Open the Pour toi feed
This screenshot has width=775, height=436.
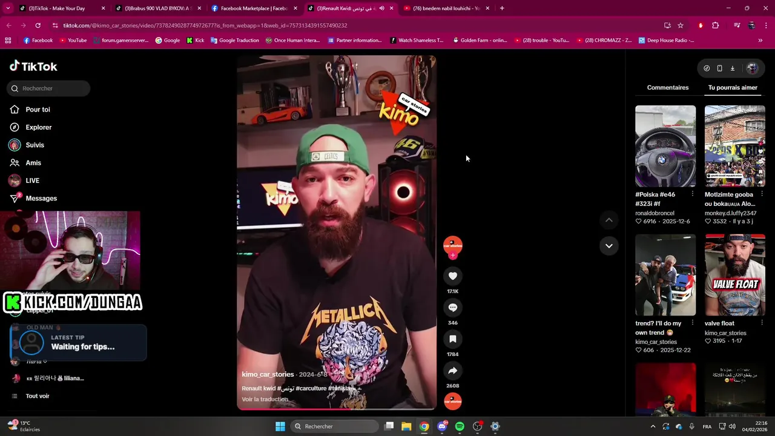pyautogui.click(x=38, y=110)
